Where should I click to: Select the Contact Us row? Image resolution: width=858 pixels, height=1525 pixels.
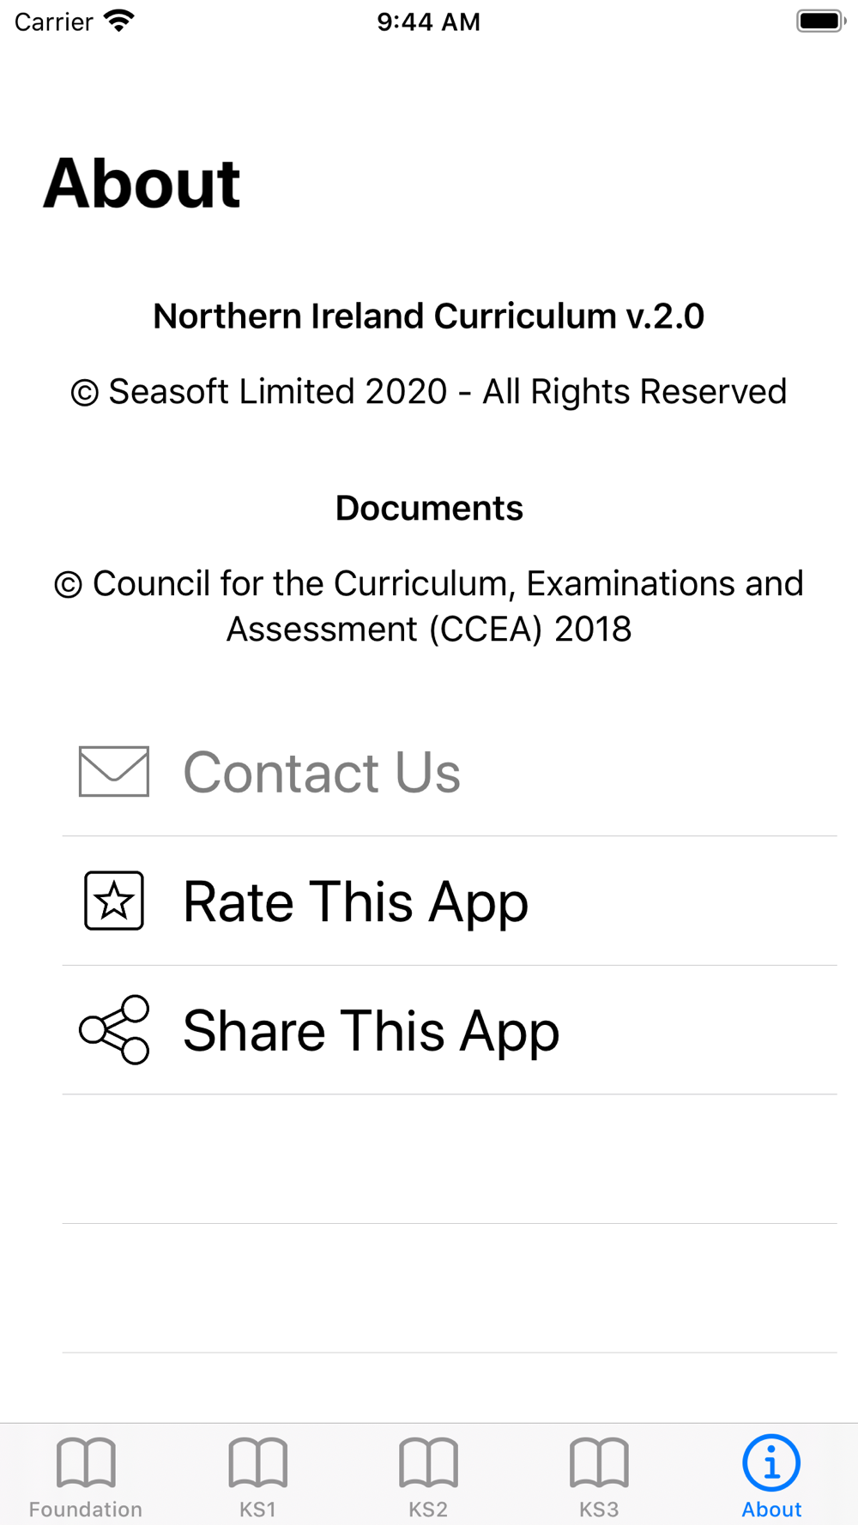(x=450, y=772)
